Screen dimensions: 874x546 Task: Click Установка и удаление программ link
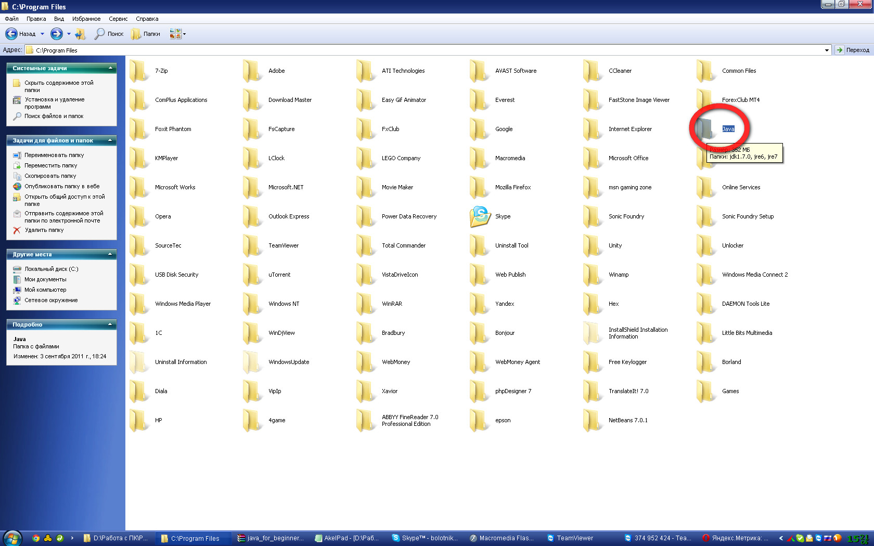54,103
